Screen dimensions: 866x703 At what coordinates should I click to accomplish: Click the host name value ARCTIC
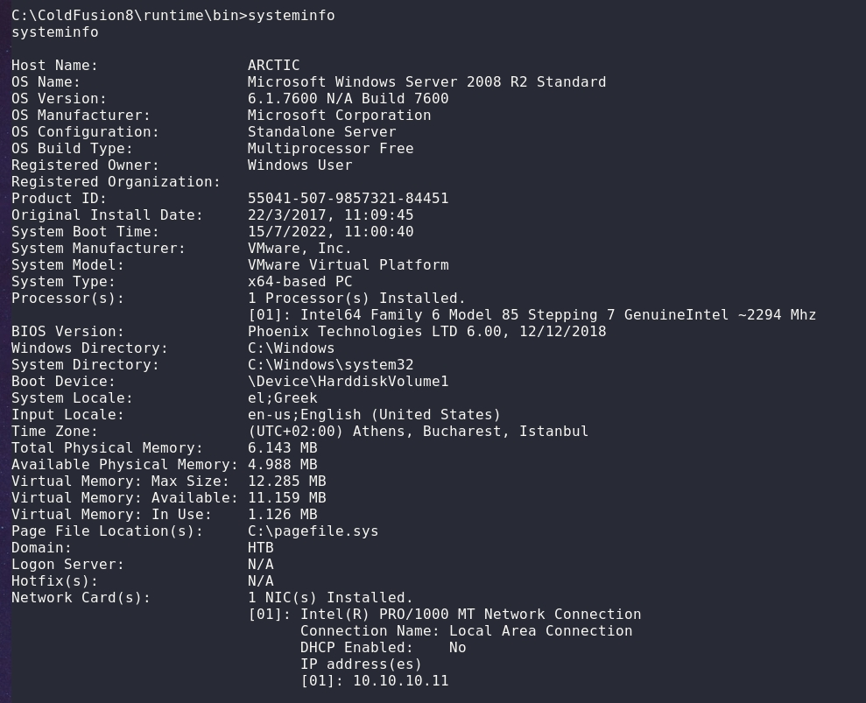(x=273, y=66)
